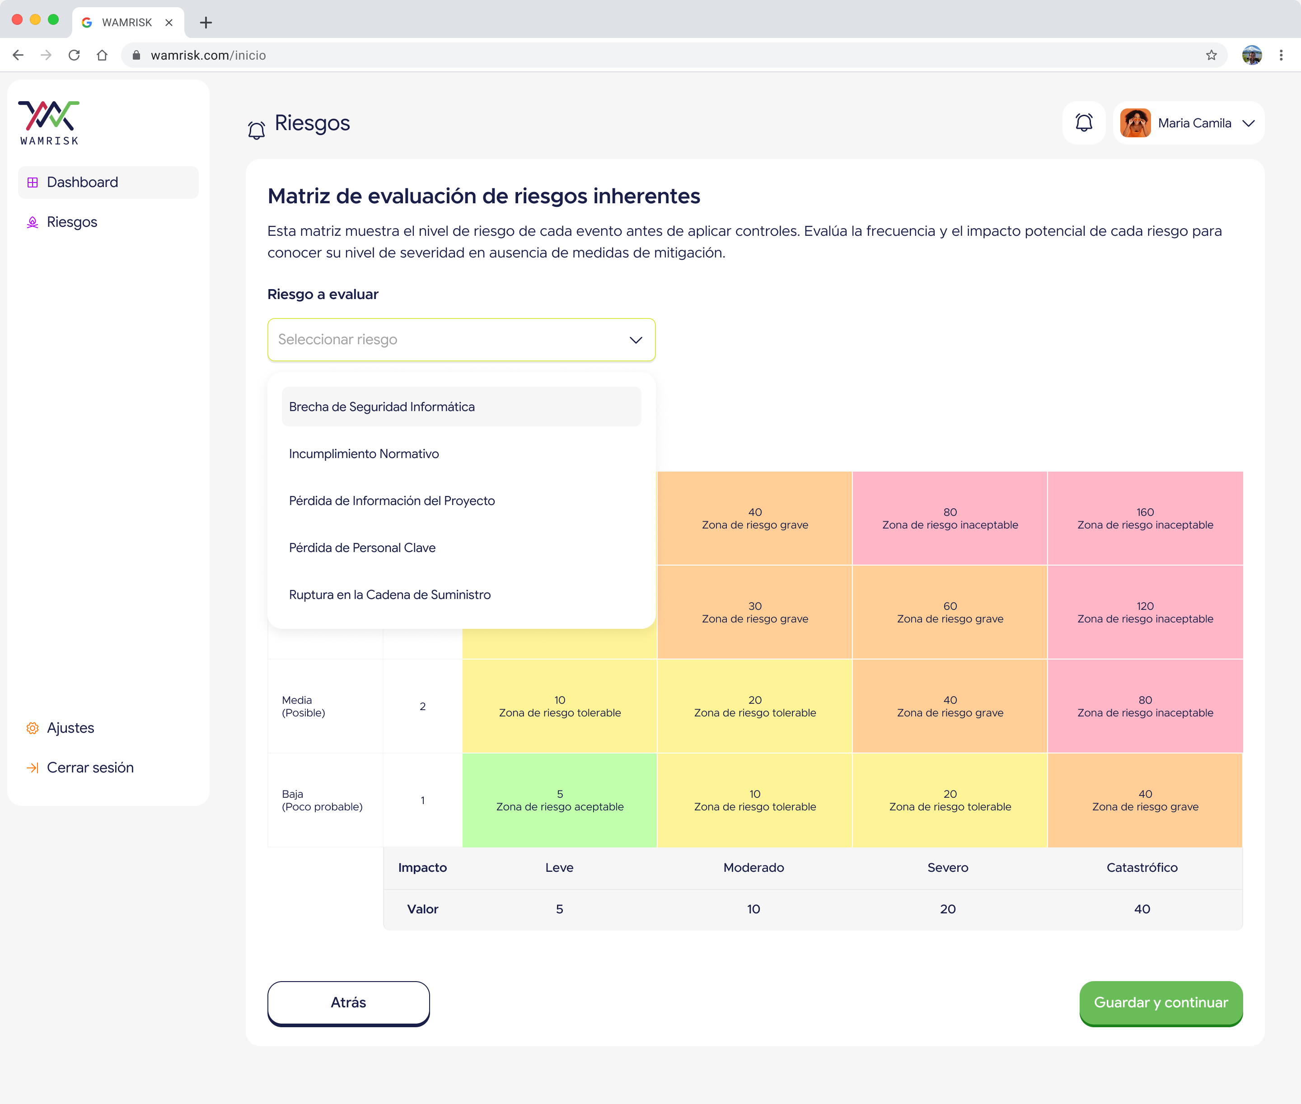Select the 60 Zona de riesgo grave cell
The image size is (1301, 1104).
(950, 612)
